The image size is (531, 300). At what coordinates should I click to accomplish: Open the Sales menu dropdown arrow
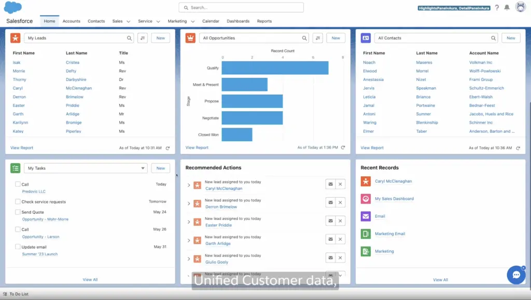pos(129,21)
